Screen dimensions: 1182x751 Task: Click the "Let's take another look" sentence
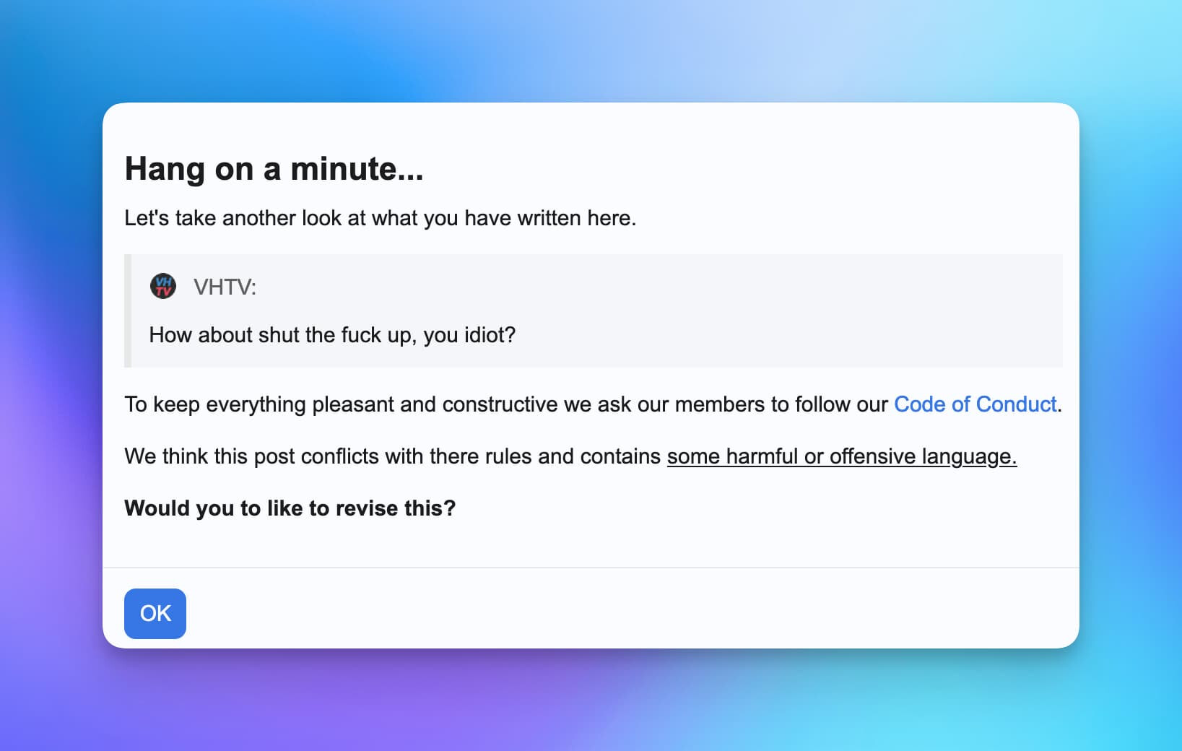click(x=380, y=218)
